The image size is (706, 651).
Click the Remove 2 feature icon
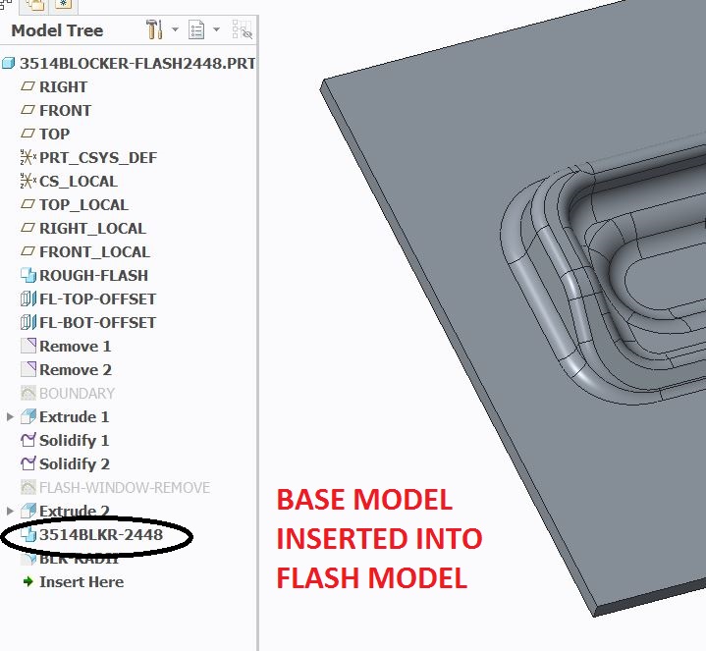28,369
